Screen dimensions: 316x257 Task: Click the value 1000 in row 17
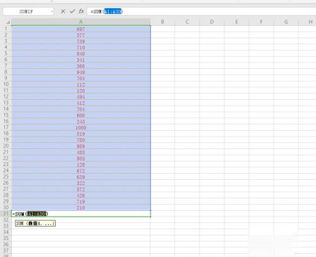click(x=81, y=128)
